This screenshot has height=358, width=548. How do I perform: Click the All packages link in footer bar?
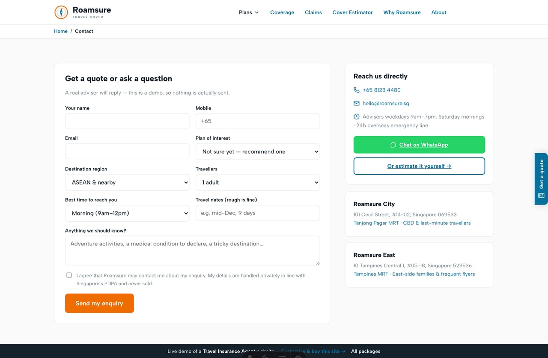pyautogui.click(x=366, y=351)
